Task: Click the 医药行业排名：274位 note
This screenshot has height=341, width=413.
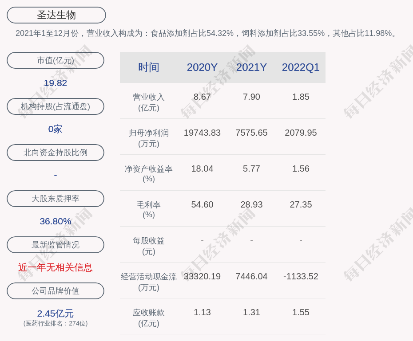Action: pos(56,323)
